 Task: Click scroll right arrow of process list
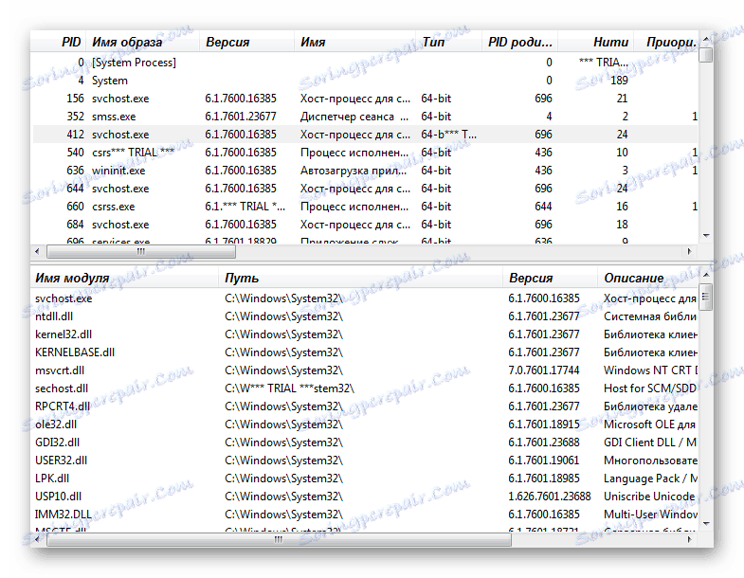click(x=690, y=251)
